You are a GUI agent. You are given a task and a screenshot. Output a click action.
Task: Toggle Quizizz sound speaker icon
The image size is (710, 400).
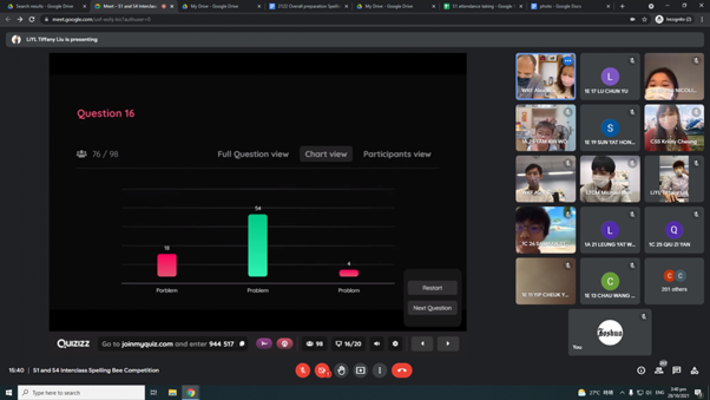coord(377,344)
